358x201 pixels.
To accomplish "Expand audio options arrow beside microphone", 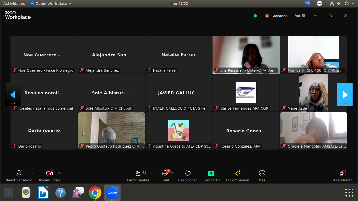I will 32,173.
